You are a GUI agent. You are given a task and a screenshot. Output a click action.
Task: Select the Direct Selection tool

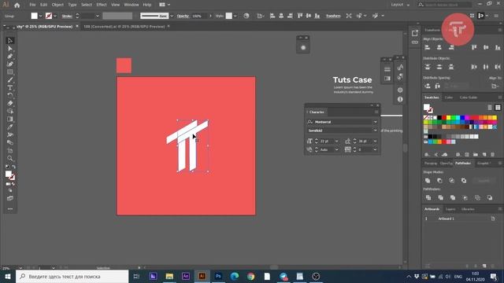pyautogui.click(x=10, y=49)
